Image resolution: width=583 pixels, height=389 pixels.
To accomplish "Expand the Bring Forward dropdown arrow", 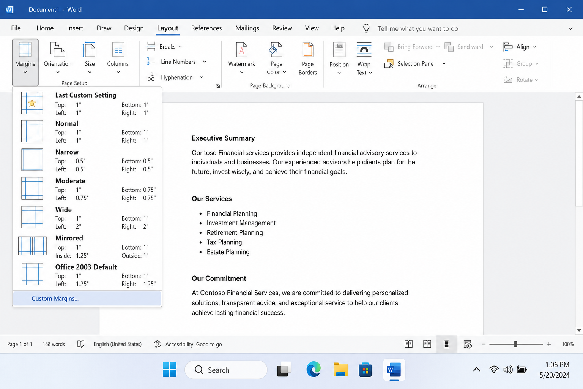I will click(x=438, y=47).
